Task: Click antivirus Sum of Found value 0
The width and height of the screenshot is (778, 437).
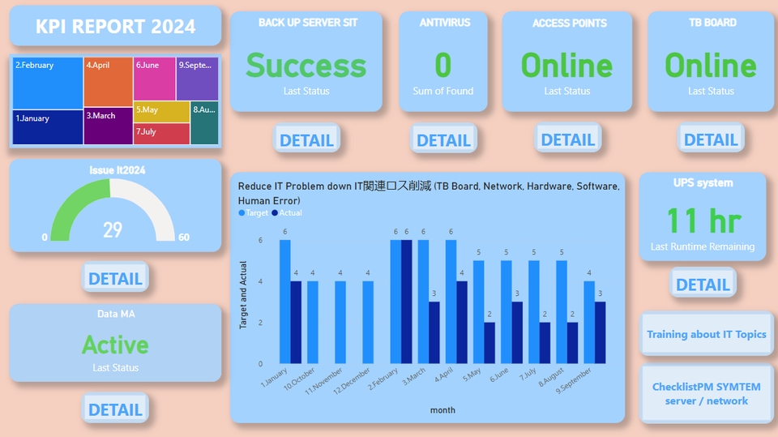Action: point(443,66)
